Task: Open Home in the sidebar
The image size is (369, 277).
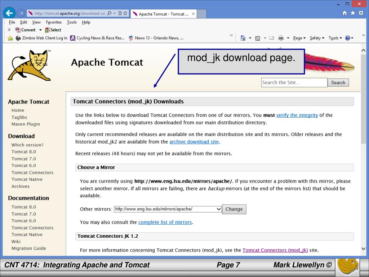Action: pyautogui.click(x=18, y=110)
